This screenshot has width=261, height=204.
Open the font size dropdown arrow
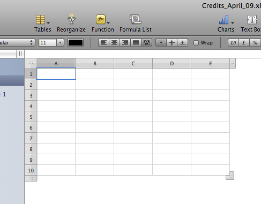pyautogui.click(x=60, y=43)
